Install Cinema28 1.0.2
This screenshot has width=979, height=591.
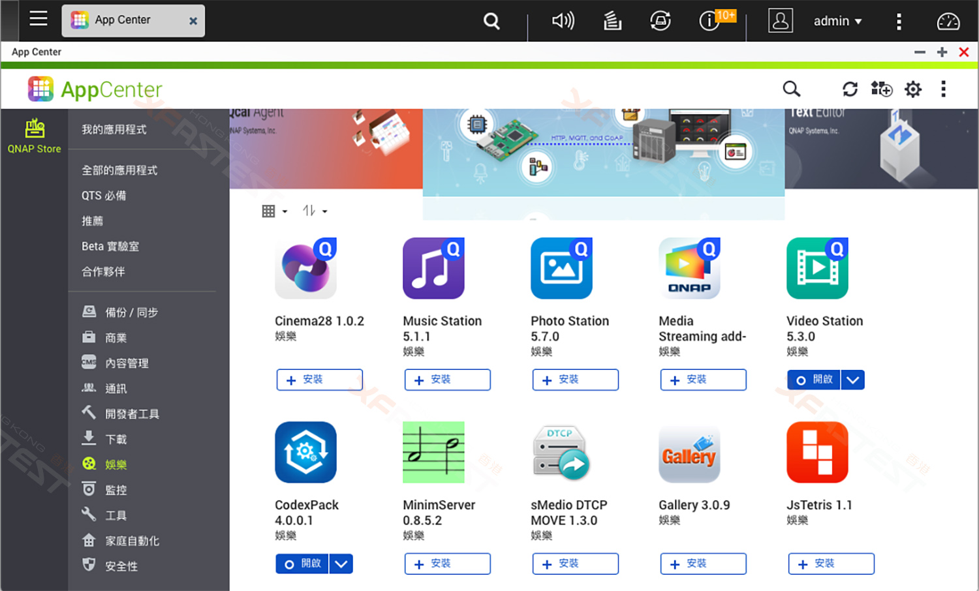coord(320,380)
